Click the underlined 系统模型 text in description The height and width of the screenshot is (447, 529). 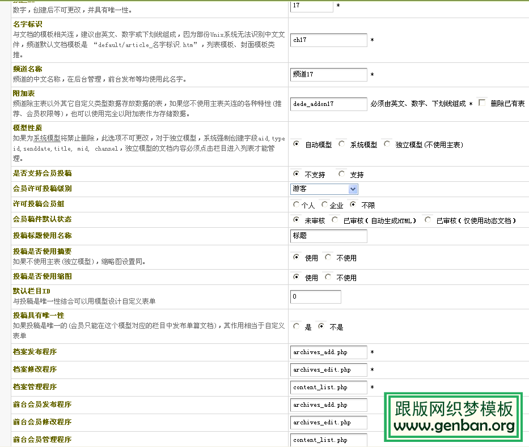click(47, 138)
